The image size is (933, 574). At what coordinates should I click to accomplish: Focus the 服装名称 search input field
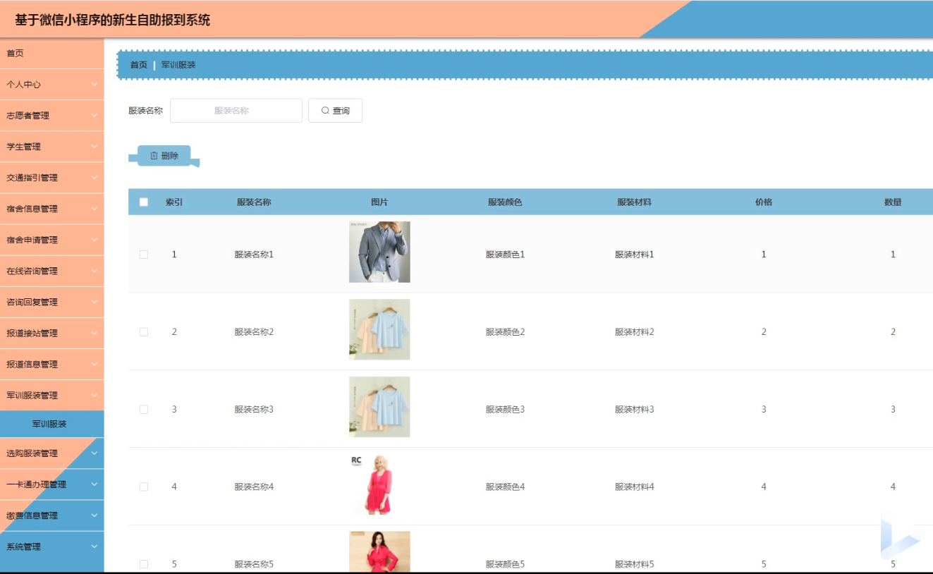236,111
